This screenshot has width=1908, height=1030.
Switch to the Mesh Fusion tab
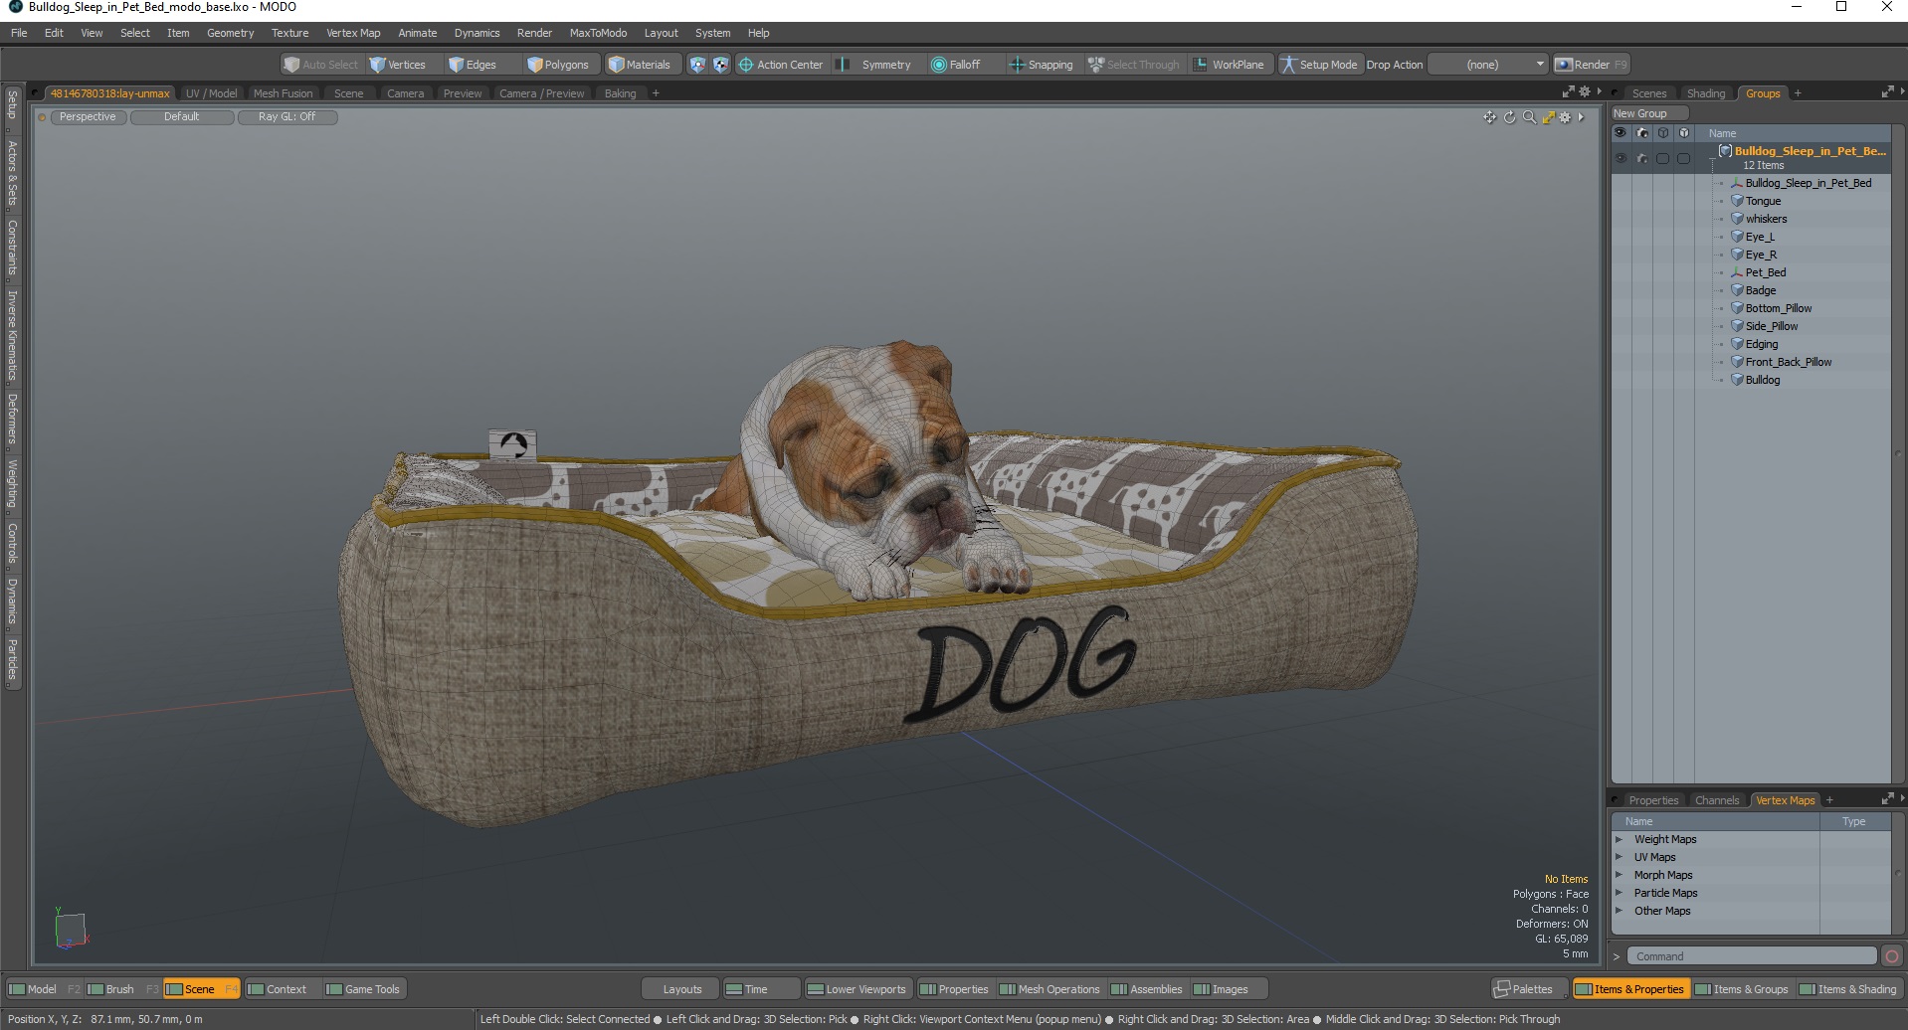[x=283, y=93]
